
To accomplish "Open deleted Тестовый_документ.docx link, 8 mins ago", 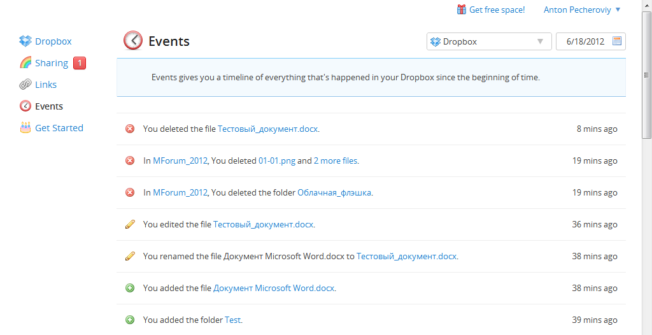I will click(268, 129).
